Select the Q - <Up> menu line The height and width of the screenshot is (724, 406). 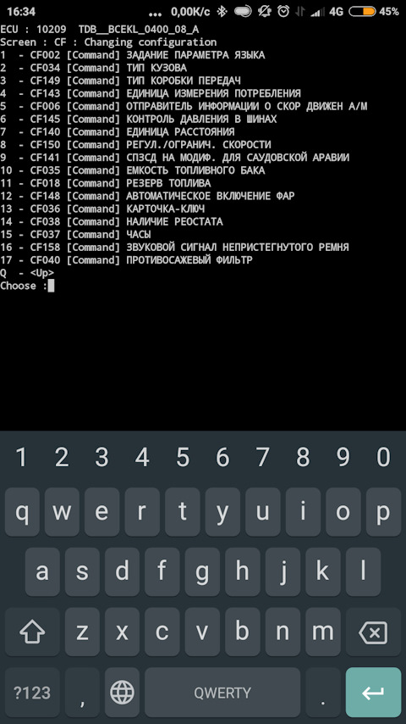click(x=27, y=273)
